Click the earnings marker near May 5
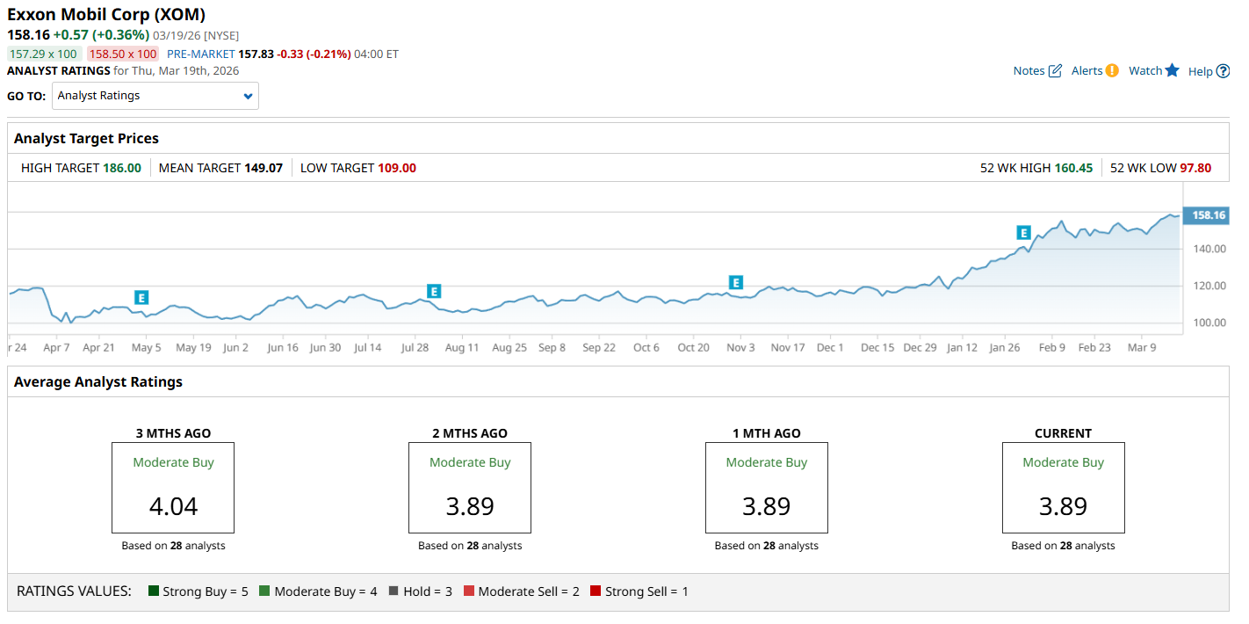 click(141, 298)
